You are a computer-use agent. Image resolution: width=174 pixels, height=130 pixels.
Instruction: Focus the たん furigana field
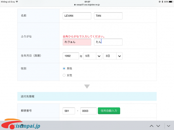pos(108,42)
